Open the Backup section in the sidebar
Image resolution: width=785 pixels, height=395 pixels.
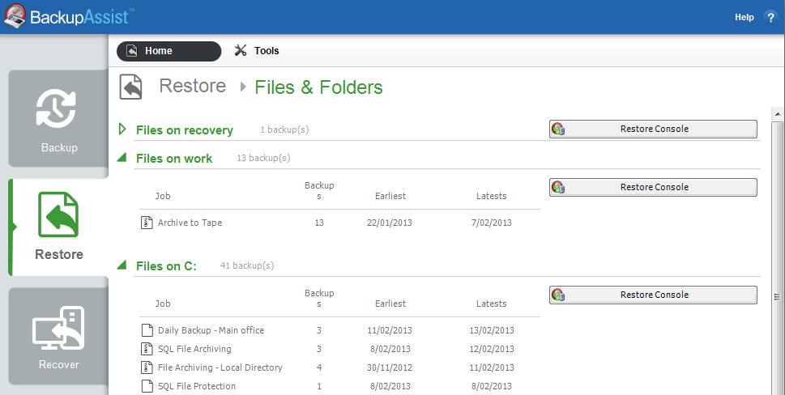[58, 119]
